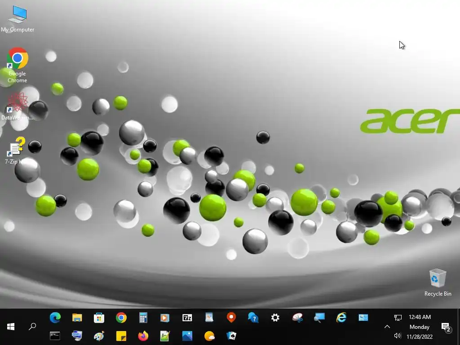Select the DataWeaver desktop shortcut

[17, 106]
